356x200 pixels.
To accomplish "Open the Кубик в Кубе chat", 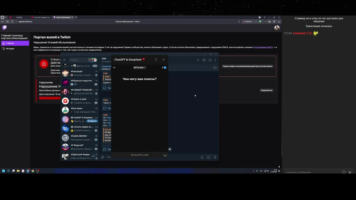I will tap(80, 101).
